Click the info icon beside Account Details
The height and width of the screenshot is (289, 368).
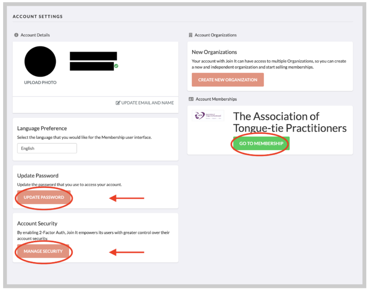pyautogui.click(x=16, y=35)
